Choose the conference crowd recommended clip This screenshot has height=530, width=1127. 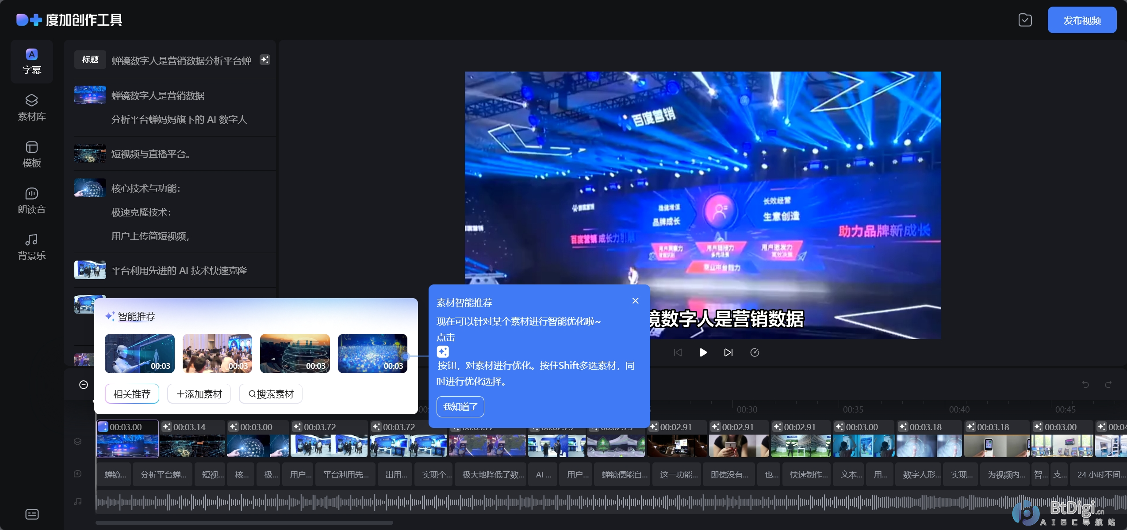pos(217,353)
